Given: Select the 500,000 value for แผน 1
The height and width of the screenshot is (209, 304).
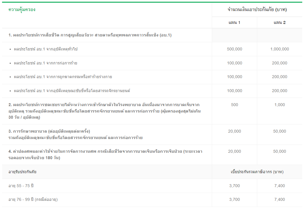Looking at the screenshot, I should click(x=234, y=49).
